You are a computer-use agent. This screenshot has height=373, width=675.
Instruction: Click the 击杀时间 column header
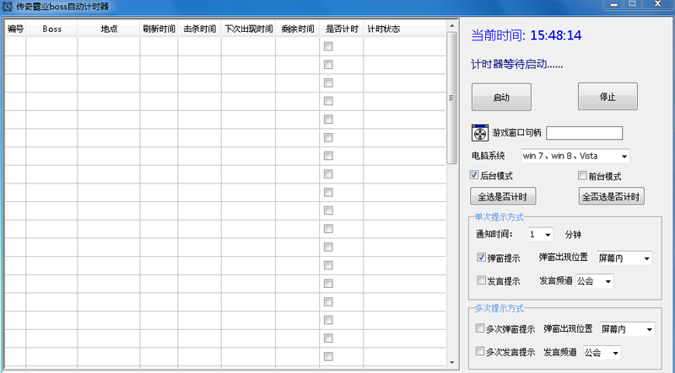click(199, 29)
